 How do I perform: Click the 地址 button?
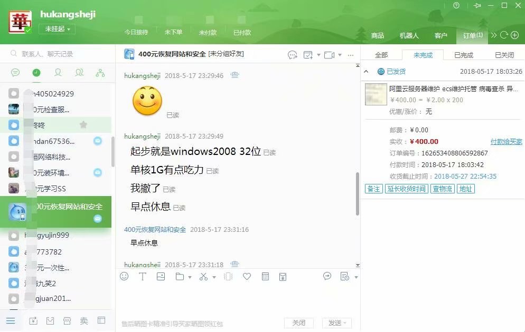point(466,189)
